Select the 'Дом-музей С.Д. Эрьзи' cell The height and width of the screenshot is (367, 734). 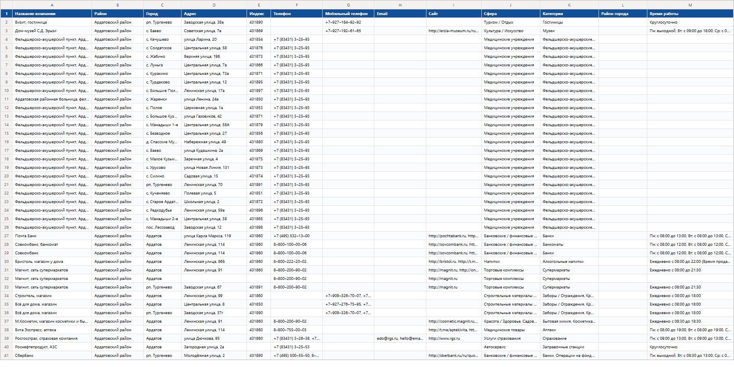click(52, 31)
